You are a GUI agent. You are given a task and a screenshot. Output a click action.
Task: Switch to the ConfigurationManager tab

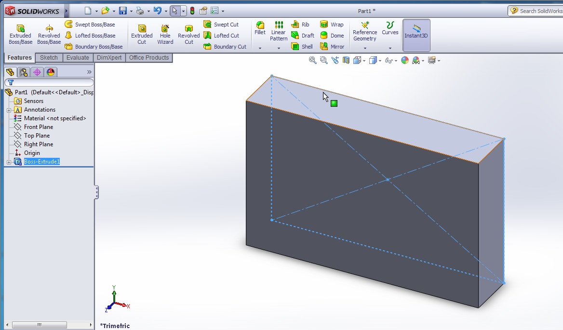(x=37, y=72)
